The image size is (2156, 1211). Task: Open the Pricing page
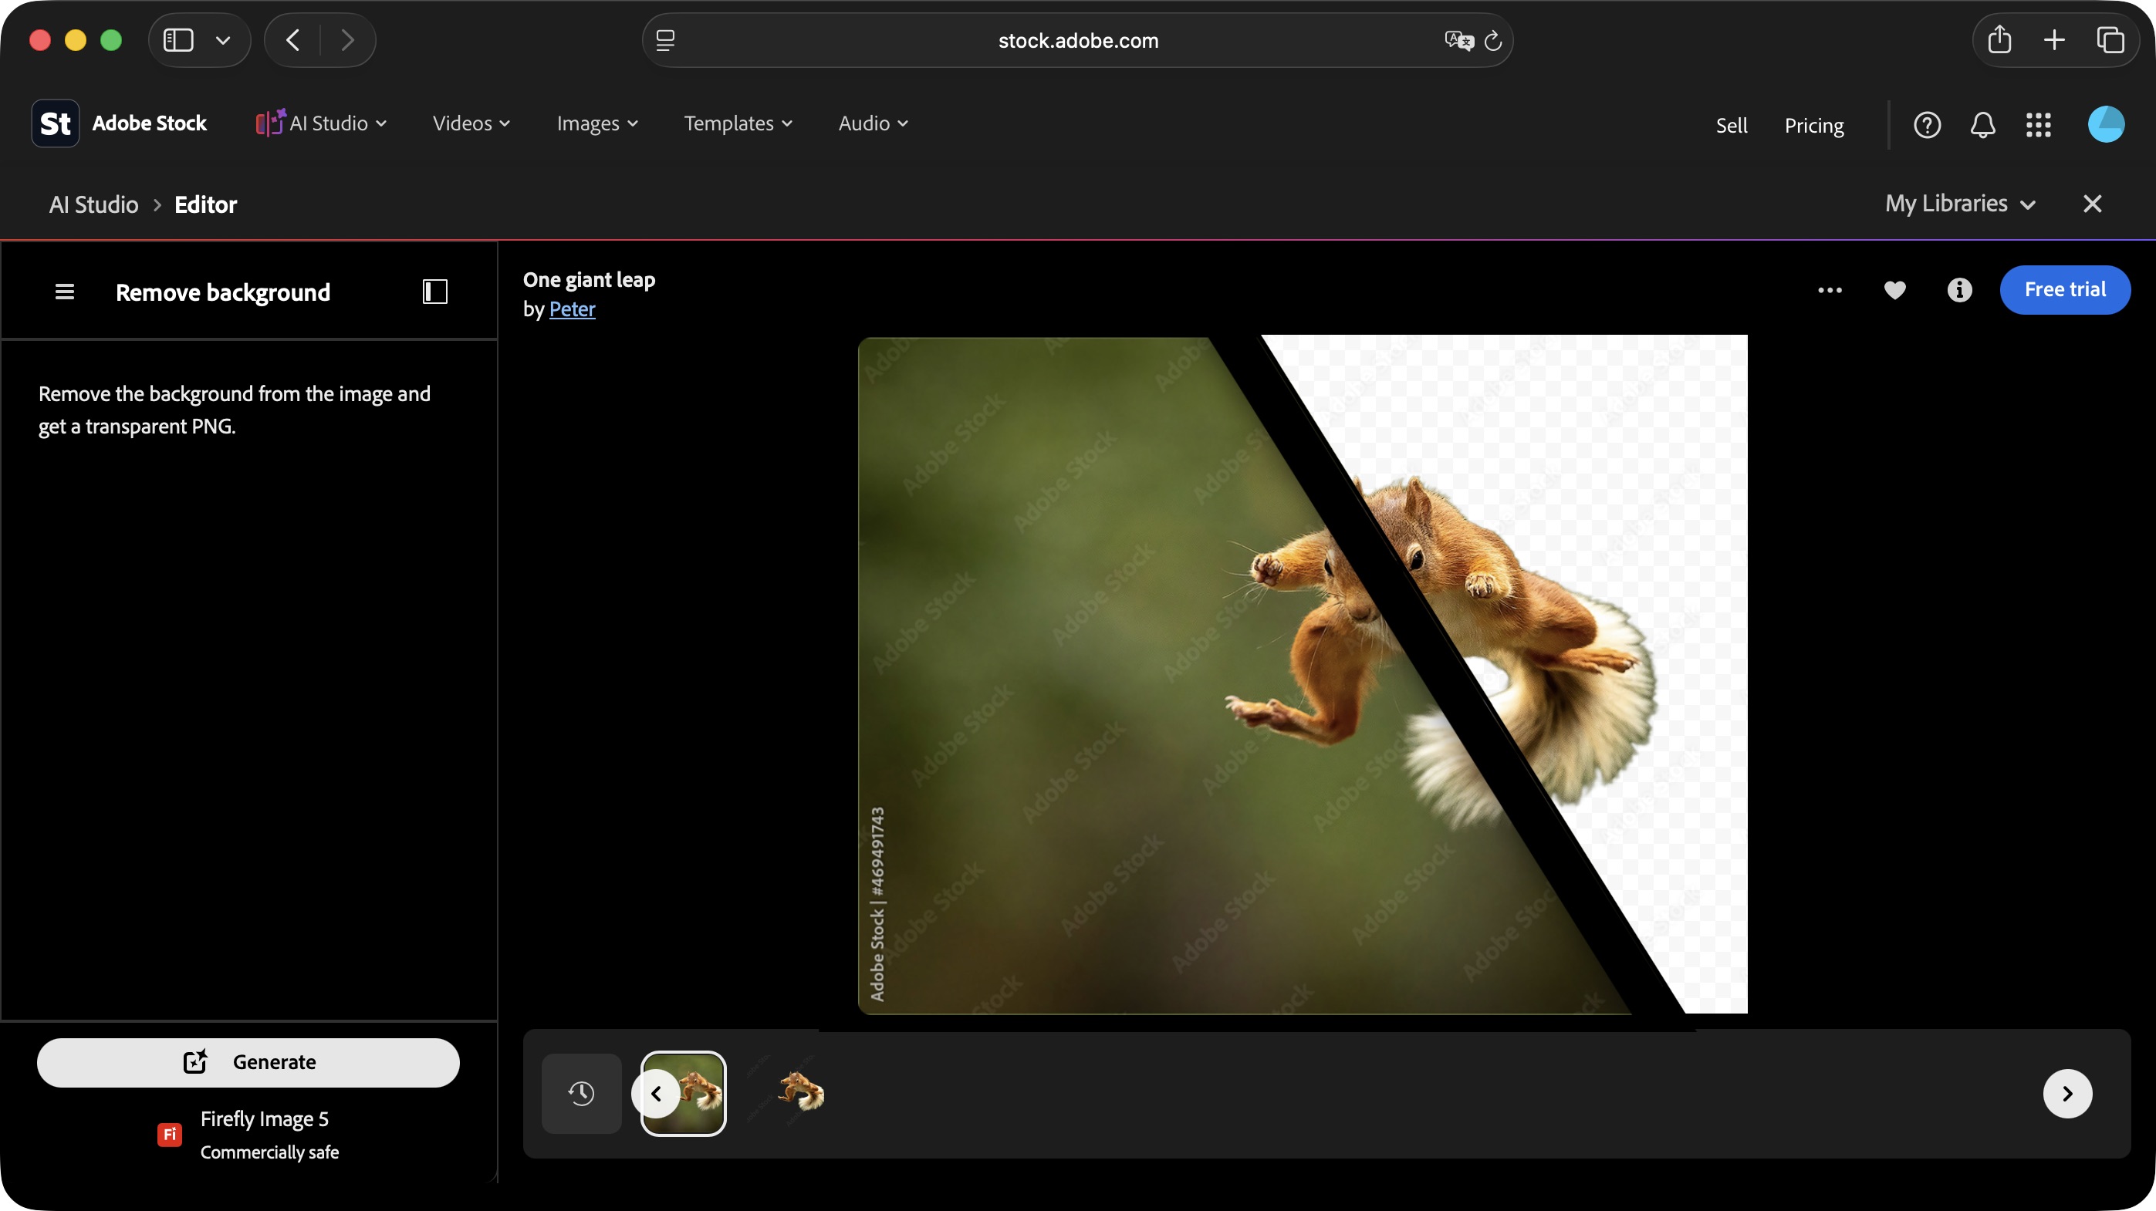pyautogui.click(x=1813, y=126)
